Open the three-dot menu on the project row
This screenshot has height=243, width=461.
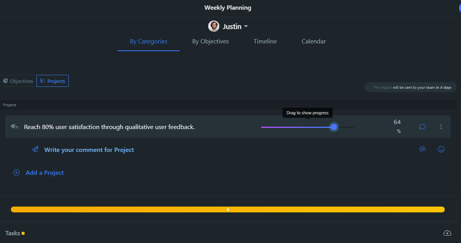pyautogui.click(x=441, y=127)
